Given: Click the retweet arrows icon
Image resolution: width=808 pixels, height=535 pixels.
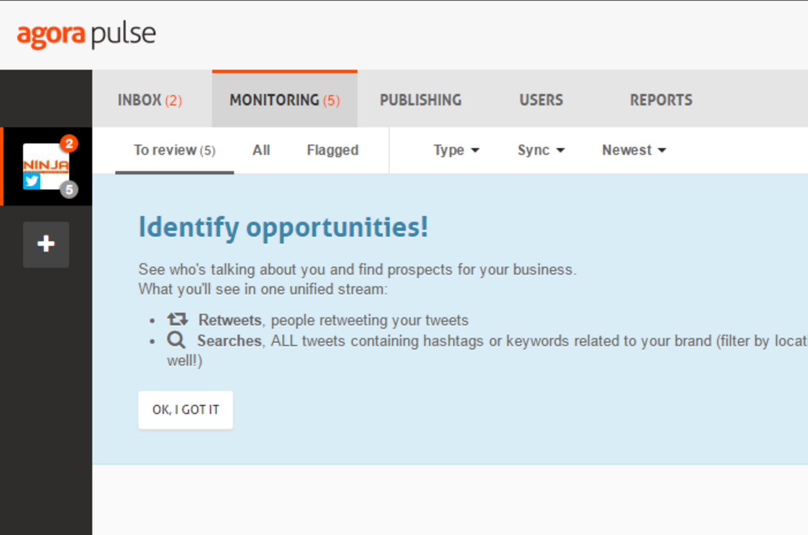Looking at the screenshot, I should pos(177,319).
